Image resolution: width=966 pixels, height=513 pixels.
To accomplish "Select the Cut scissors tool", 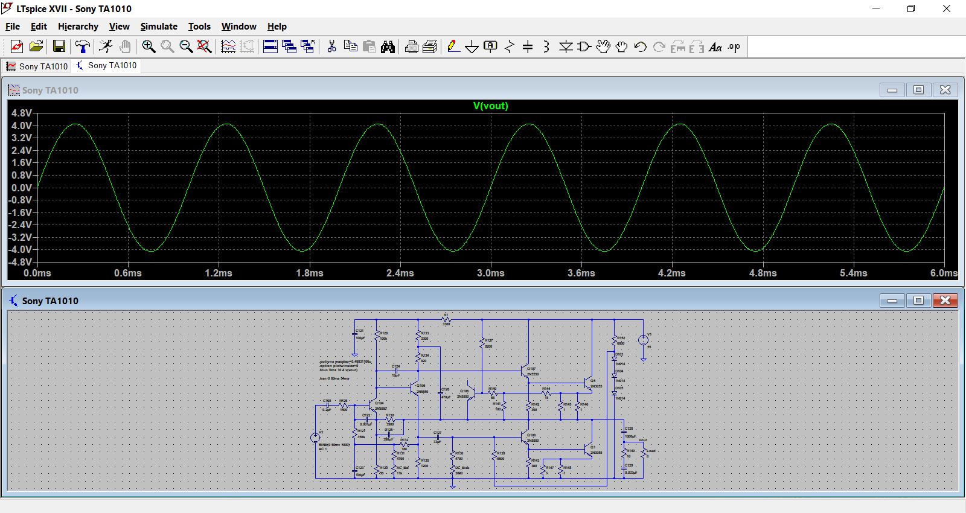I will [x=331, y=46].
